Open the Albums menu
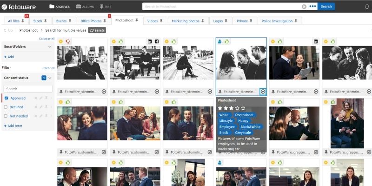This screenshot has height=186, width=372. (85, 7)
